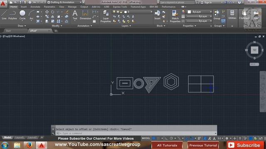Screen dimensions: 266x149
Task: Open the Parametric ribbon tab
Action: click(49, 7)
